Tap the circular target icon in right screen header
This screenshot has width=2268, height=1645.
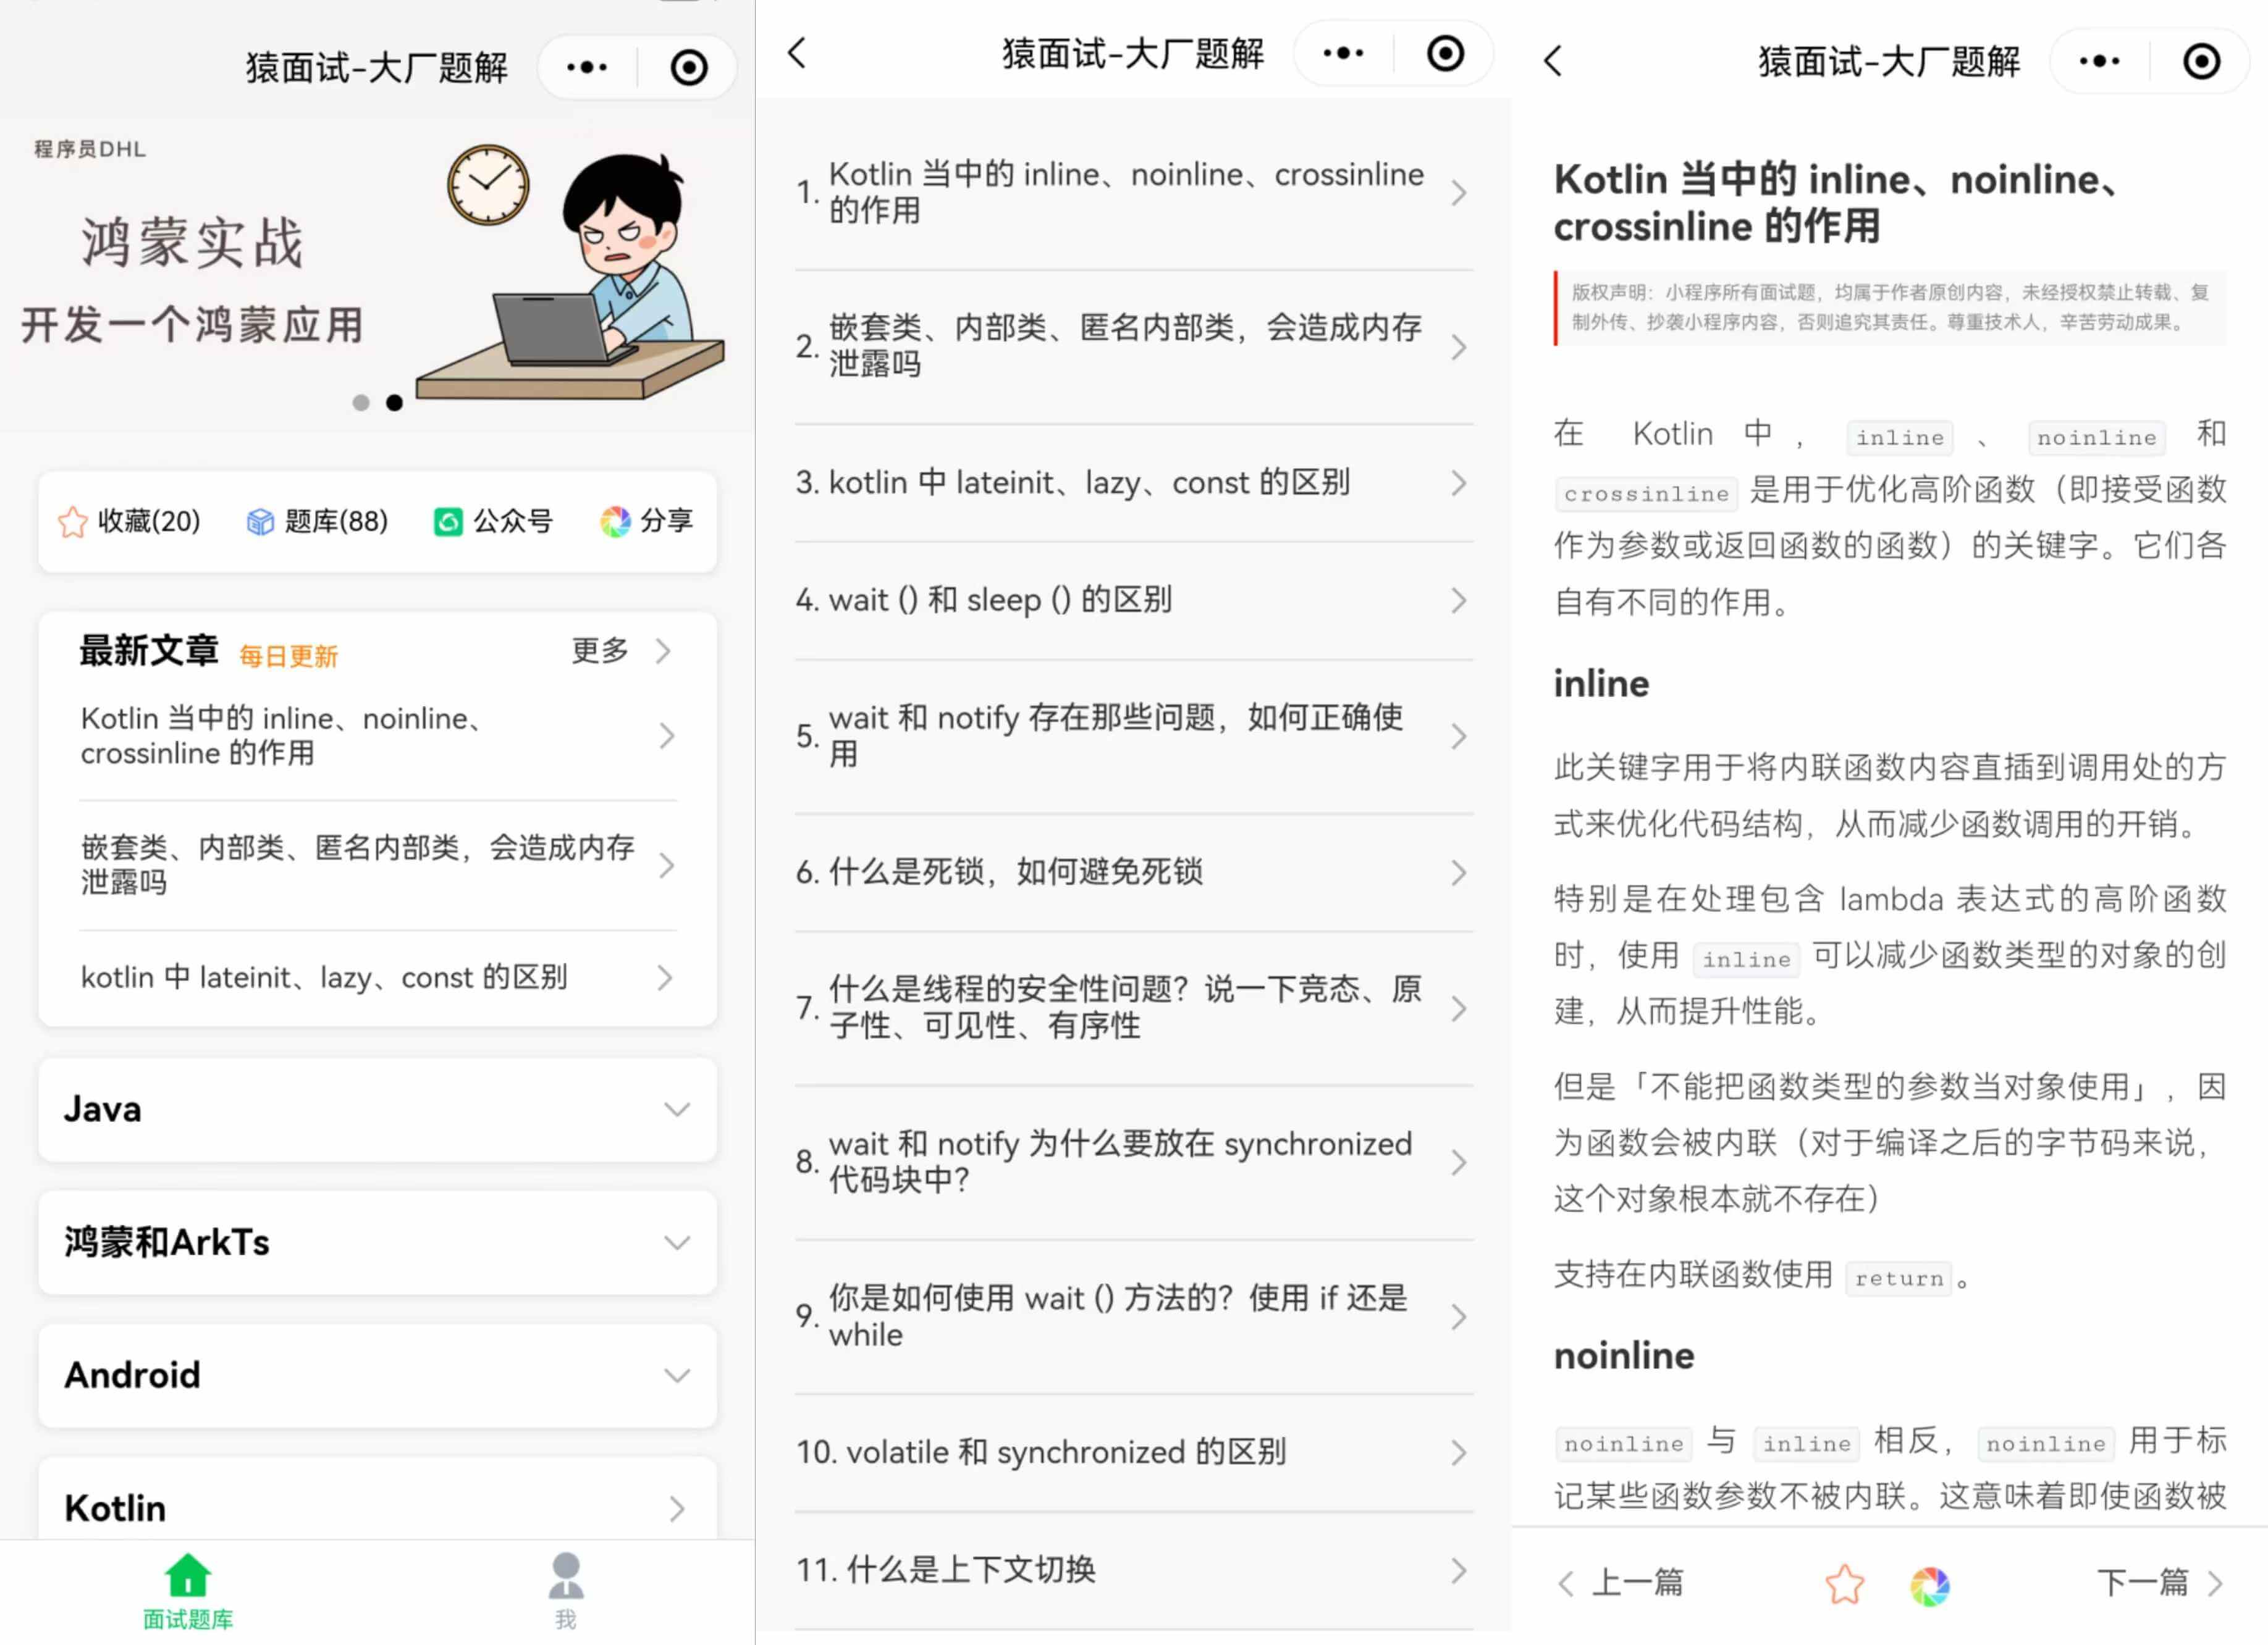pos(2201,61)
